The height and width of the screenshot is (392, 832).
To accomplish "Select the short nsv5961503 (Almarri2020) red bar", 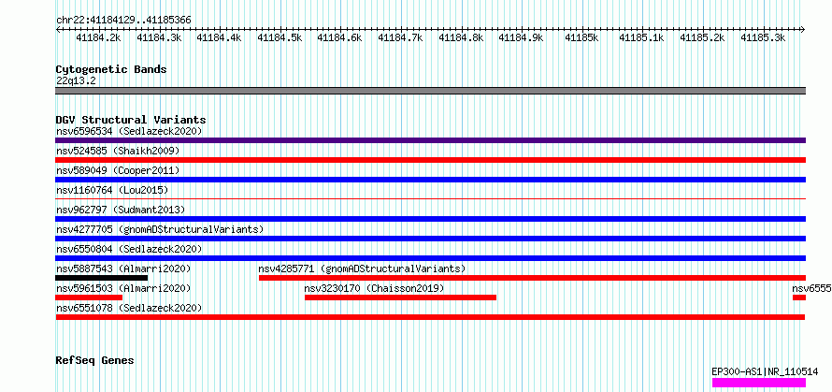I will click(x=89, y=298).
